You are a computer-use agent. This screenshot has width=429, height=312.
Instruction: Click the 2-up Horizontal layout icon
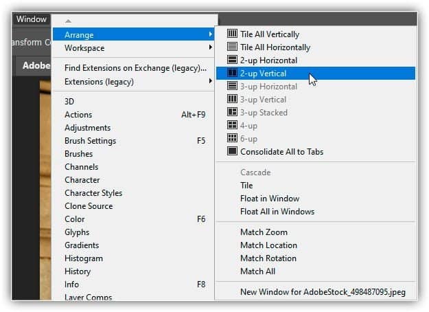click(233, 60)
